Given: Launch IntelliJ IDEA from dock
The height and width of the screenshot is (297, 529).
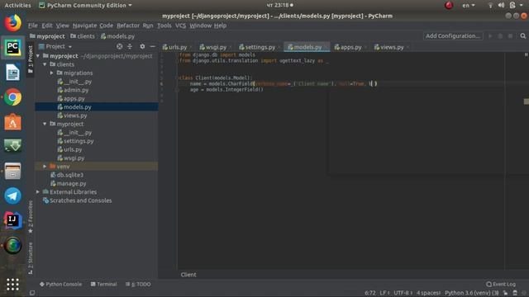Looking at the screenshot, I should point(13,220).
